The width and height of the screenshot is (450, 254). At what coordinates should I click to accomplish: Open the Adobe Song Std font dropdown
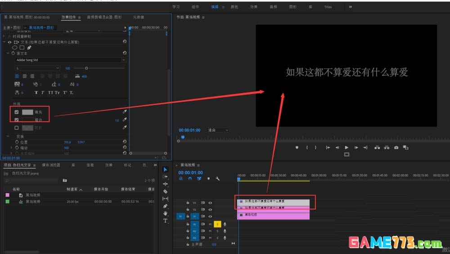[70, 60]
